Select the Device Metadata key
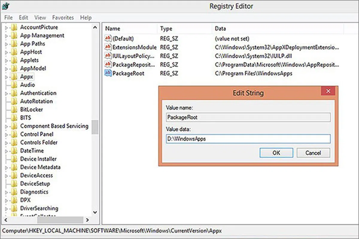Image resolution: width=359 pixels, height=239 pixels. coord(40,167)
